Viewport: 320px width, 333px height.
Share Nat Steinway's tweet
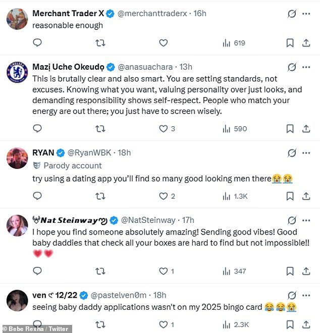[x=306, y=271]
